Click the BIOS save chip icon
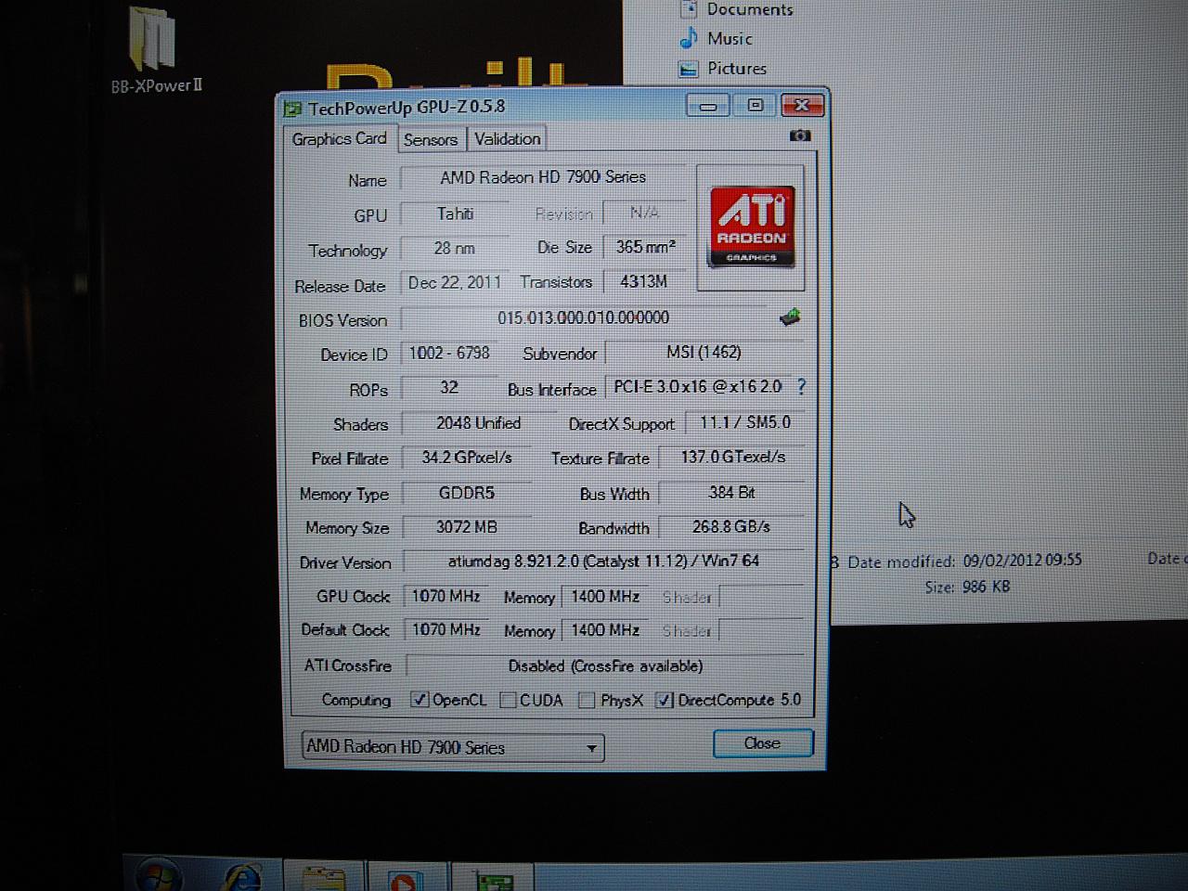 point(790,317)
